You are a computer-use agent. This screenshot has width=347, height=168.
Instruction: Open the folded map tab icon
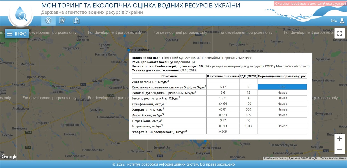pos(76,21)
